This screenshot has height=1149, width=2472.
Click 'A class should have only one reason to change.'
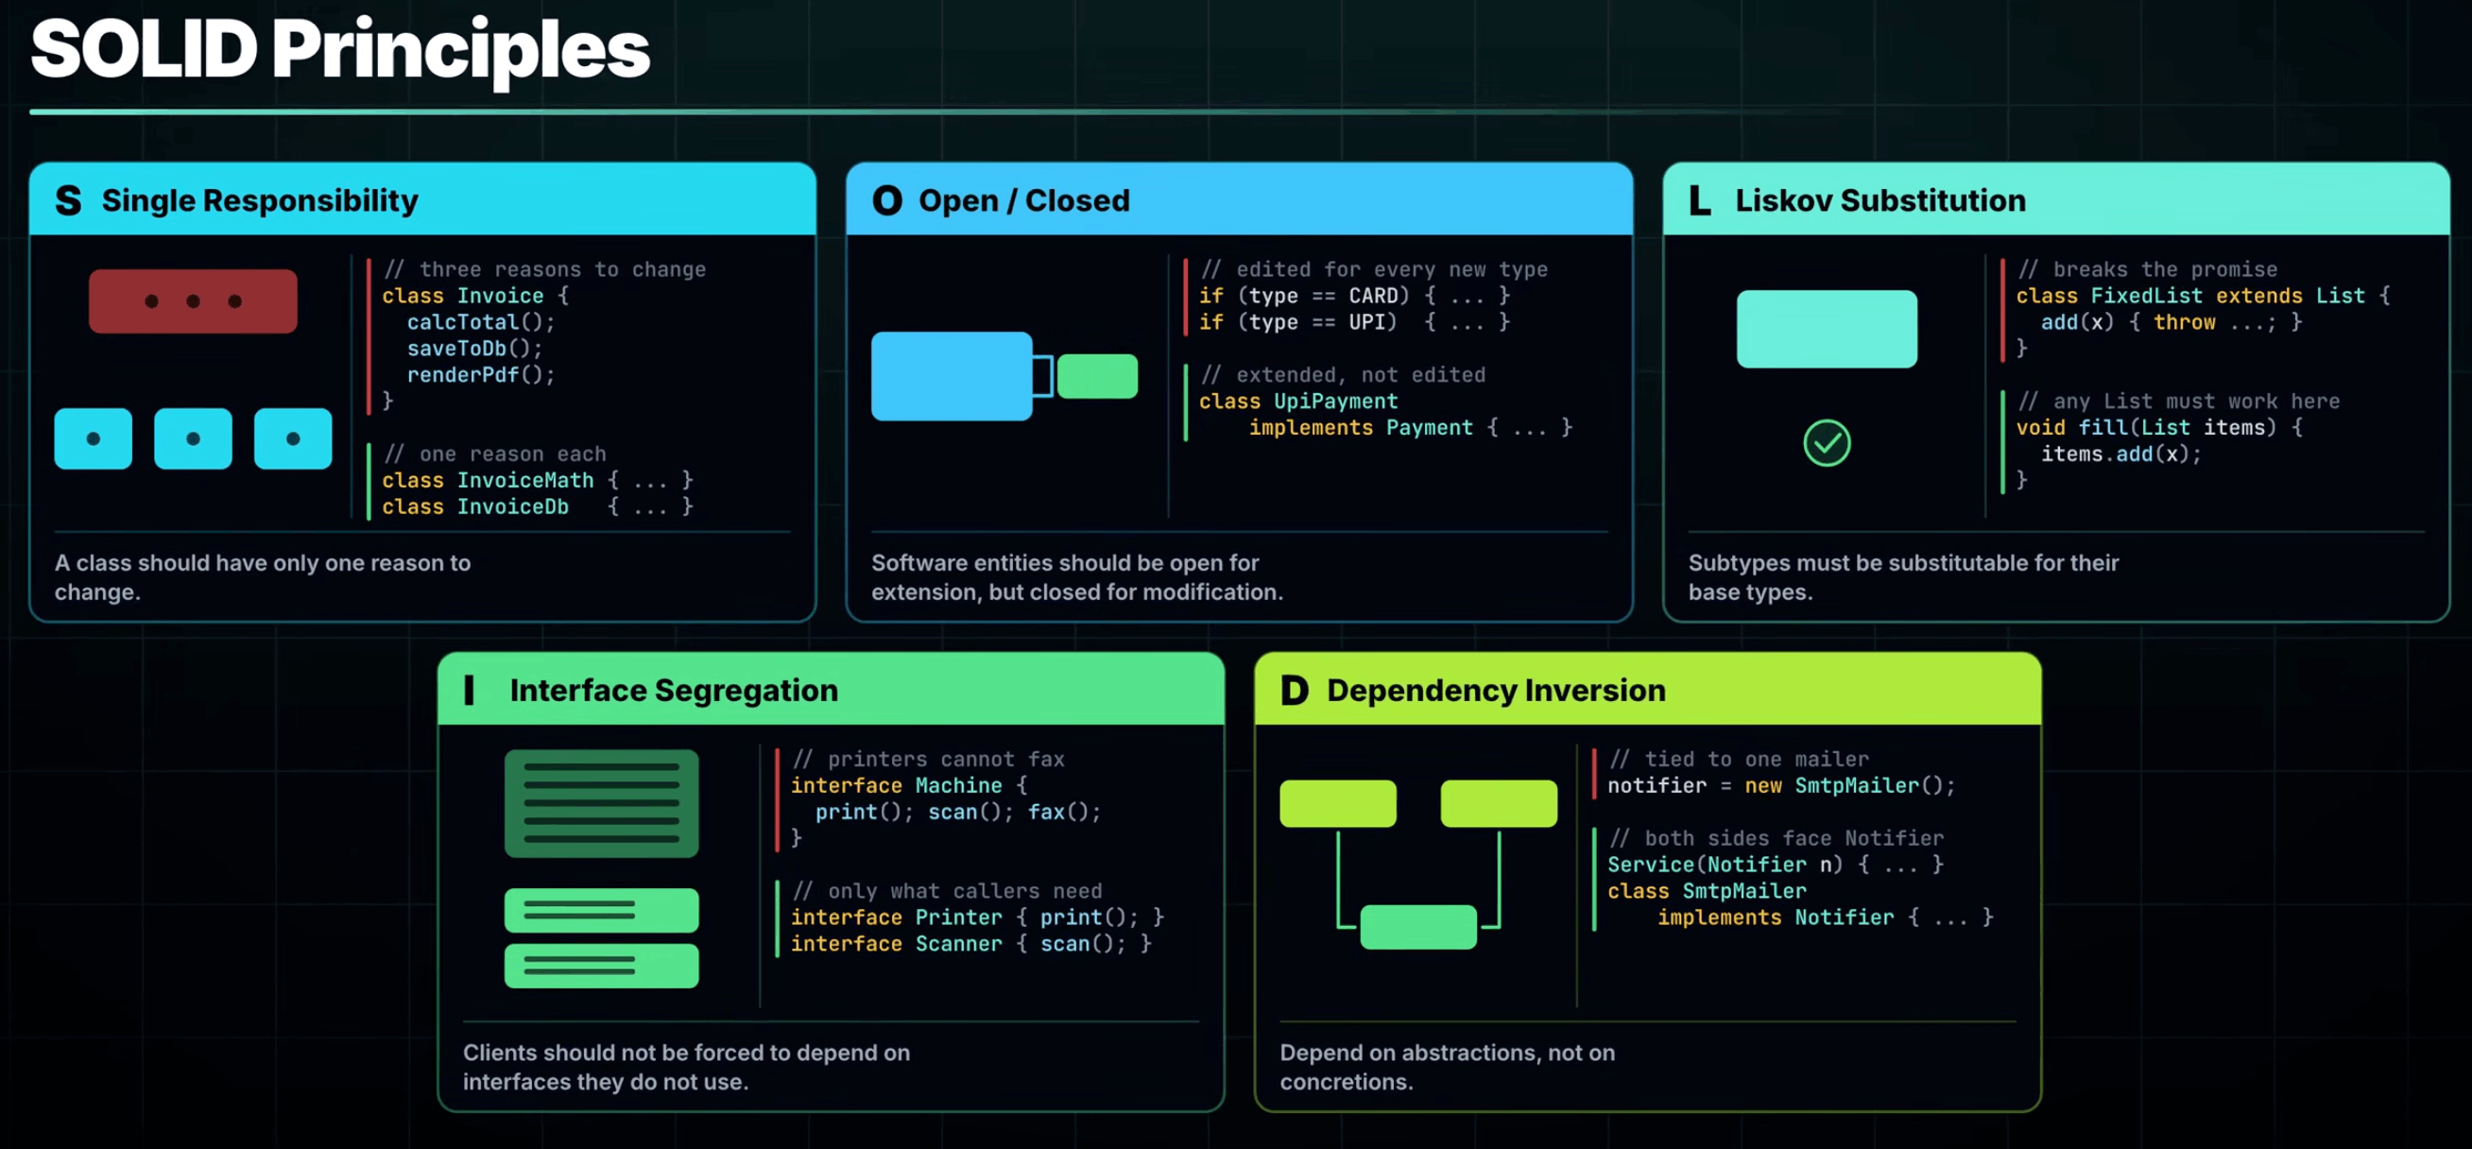(263, 577)
